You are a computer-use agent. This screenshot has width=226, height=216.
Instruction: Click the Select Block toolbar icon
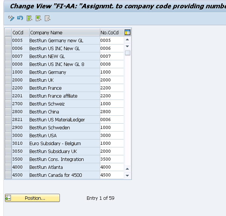click(x=38, y=18)
